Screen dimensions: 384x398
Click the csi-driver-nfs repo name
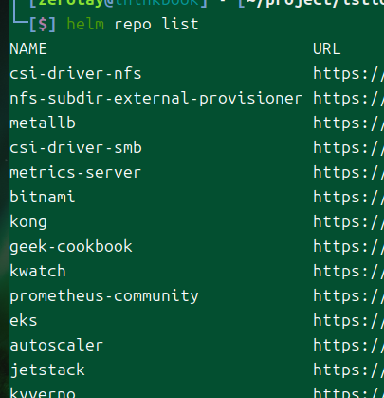tap(76, 74)
